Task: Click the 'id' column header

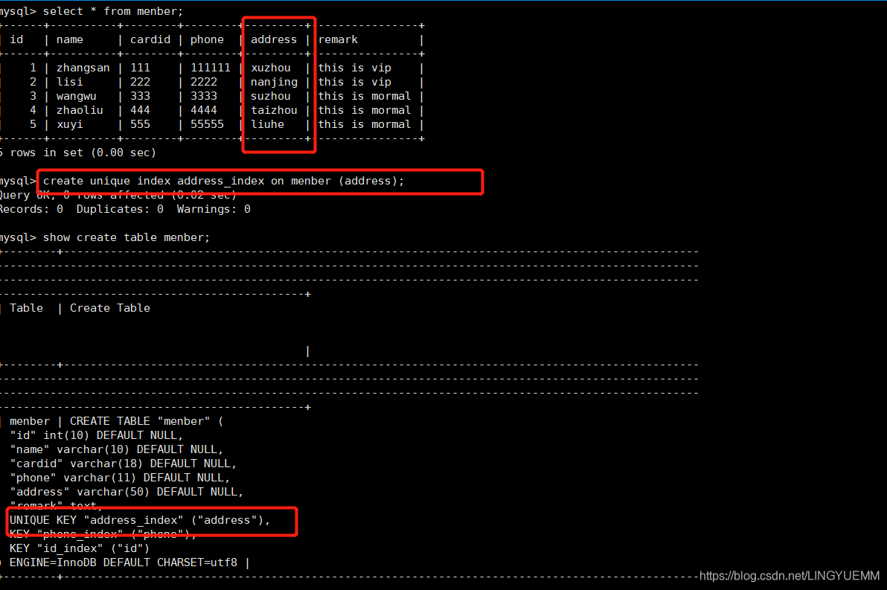Action: pos(16,39)
